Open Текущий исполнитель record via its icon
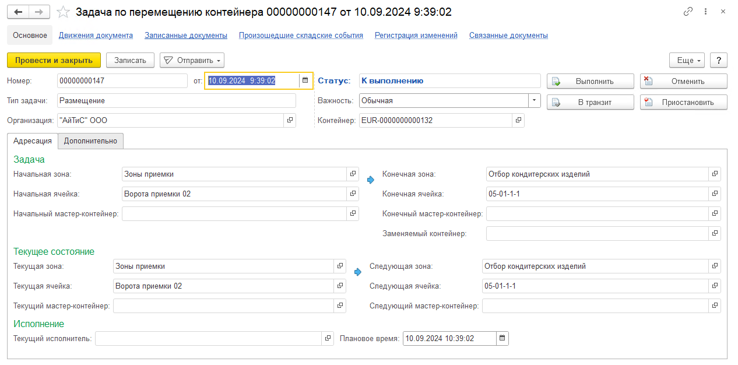738x365 pixels. tap(327, 338)
